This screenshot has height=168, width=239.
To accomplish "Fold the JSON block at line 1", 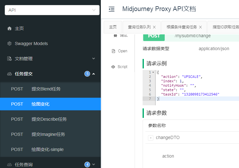I will click(153, 72).
